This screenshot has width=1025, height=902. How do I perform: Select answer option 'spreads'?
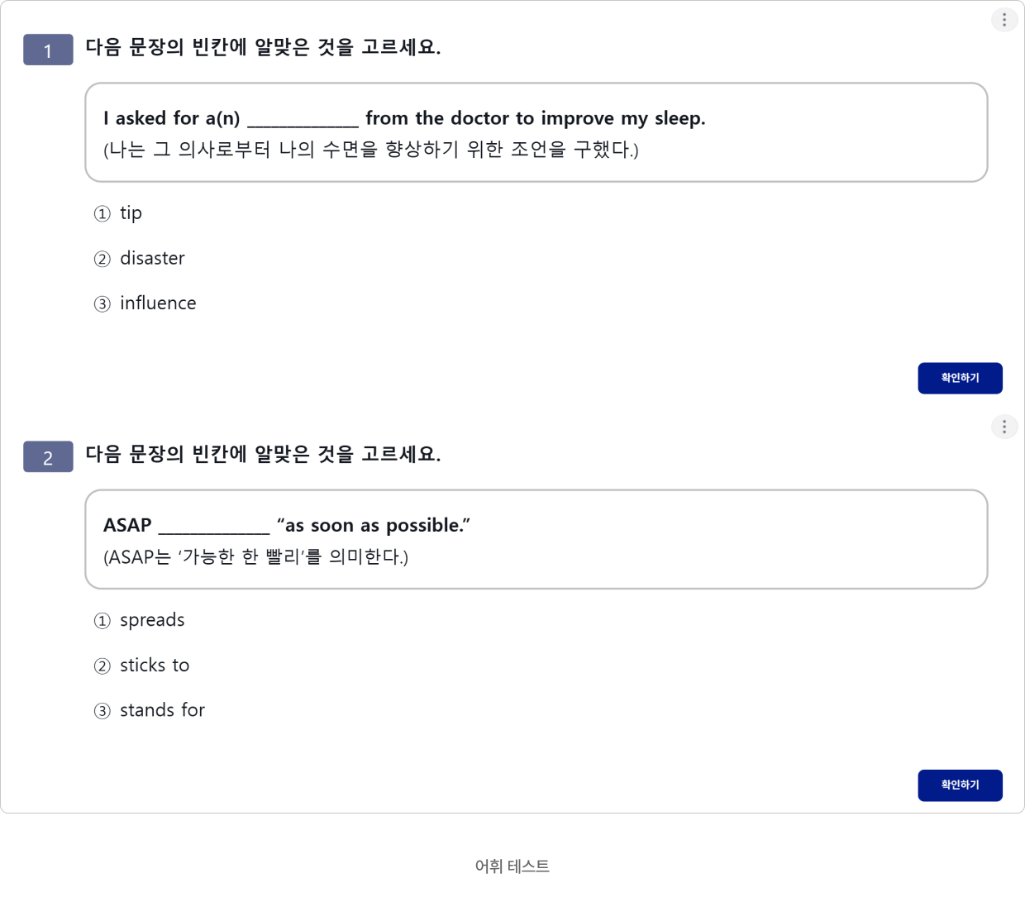[x=152, y=620]
